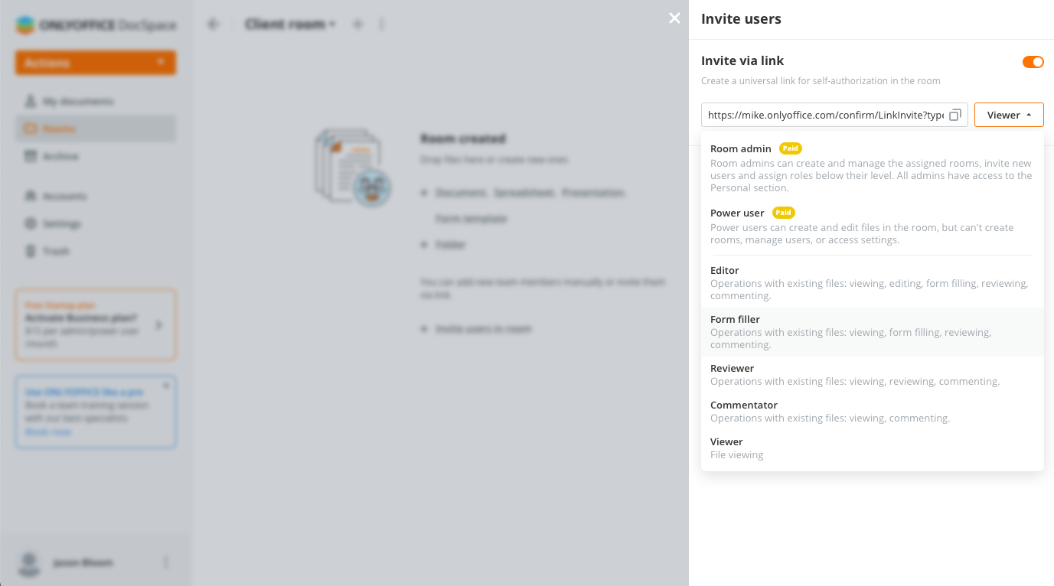Open the Actions dropdown button
The height and width of the screenshot is (586, 1054).
[96, 63]
